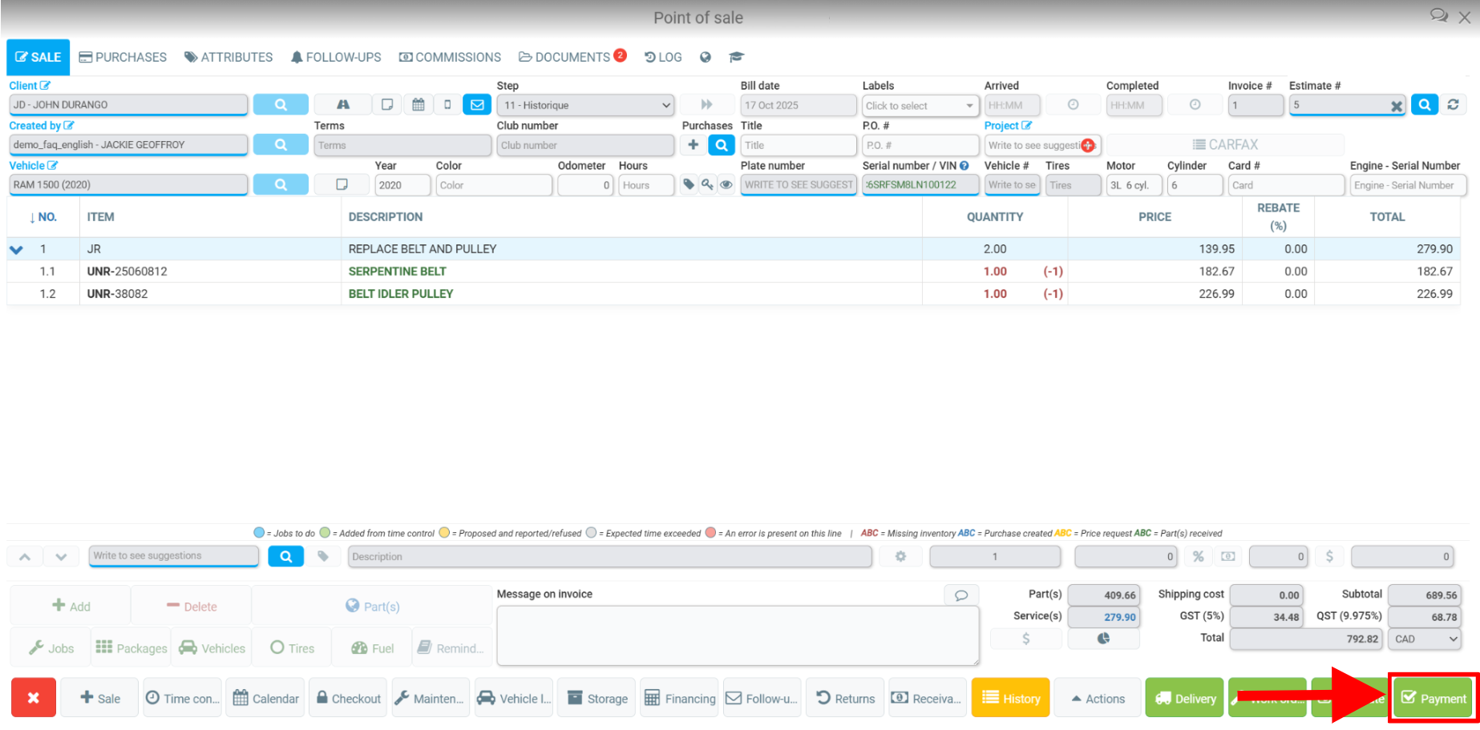
Task: Open the Labels Click to select dropdown
Action: (x=920, y=106)
